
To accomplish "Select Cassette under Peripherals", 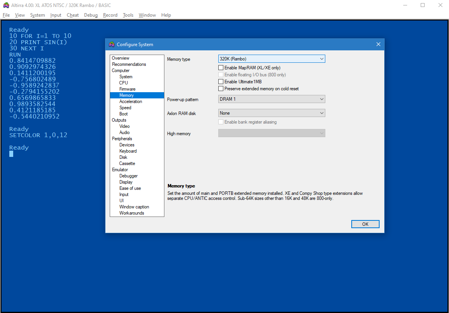I will (127, 163).
